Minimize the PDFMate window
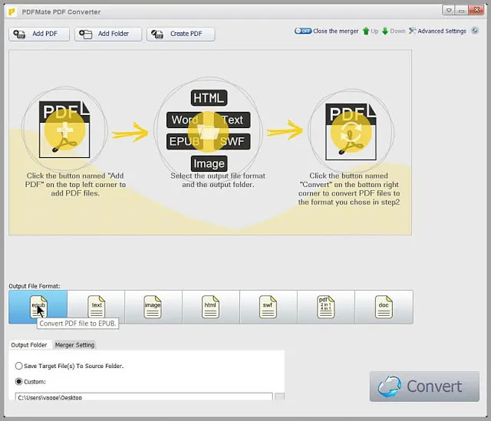Image resolution: width=491 pixels, height=421 pixels. [x=461, y=10]
